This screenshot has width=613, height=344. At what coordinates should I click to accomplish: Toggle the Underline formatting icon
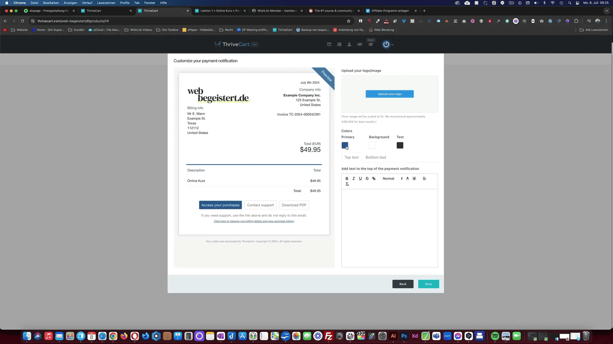click(x=360, y=178)
